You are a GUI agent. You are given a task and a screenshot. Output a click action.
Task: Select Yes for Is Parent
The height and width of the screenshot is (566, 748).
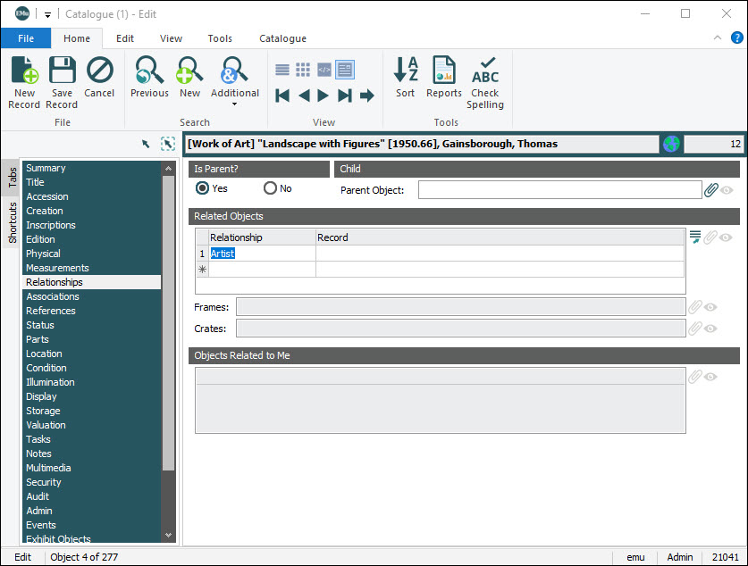click(203, 188)
